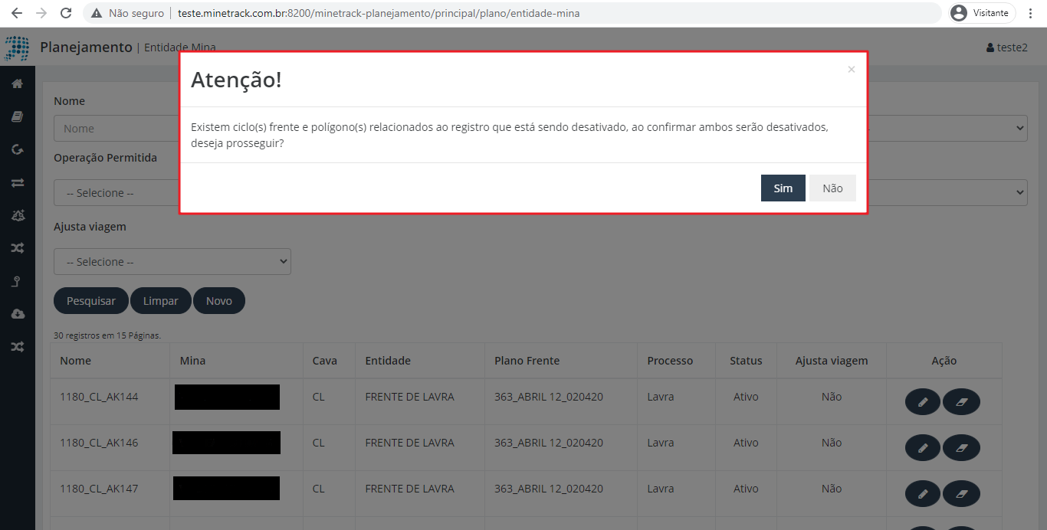Open the teste2 user menu
This screenshot has width=1047, height=530.
(1006, 47)
